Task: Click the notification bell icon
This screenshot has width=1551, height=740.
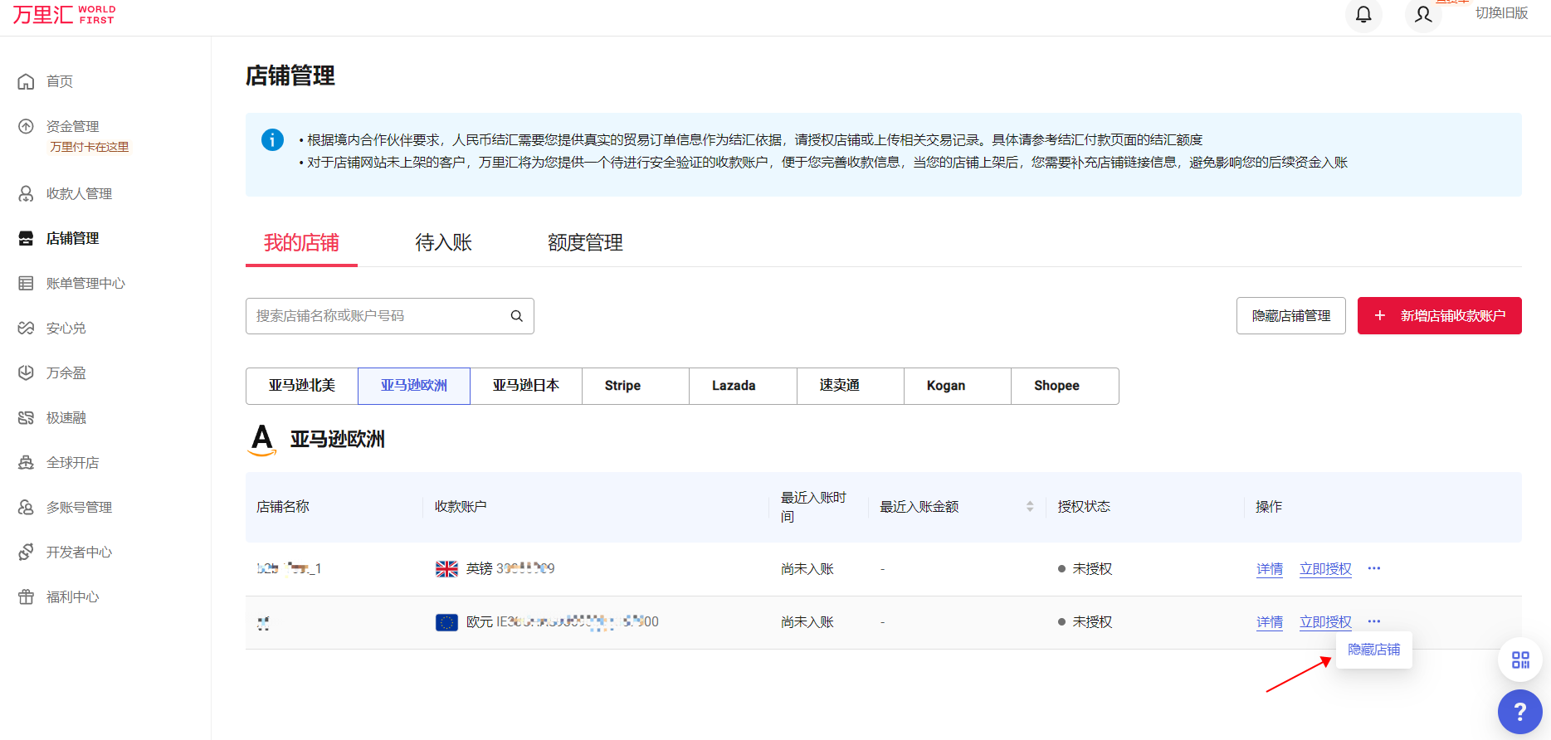Action: [1363, 15]
